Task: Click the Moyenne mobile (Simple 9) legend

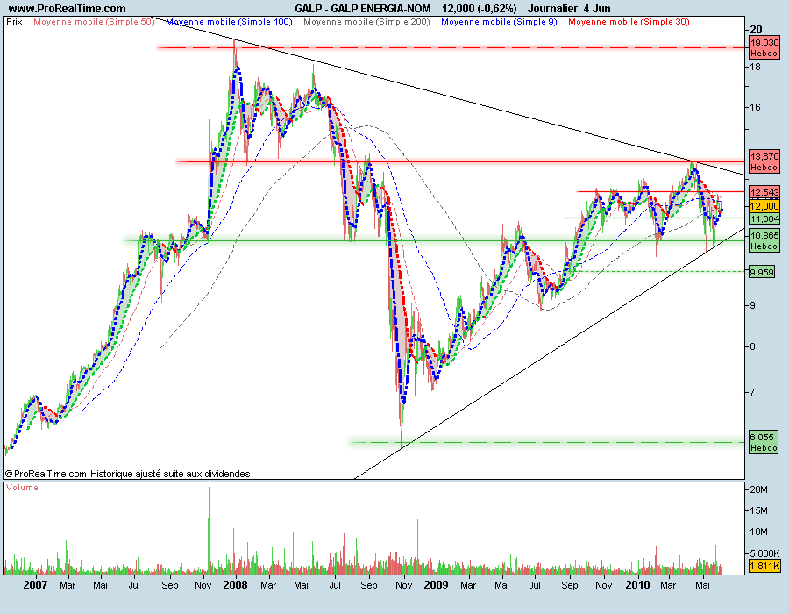Action: (499, 22)
